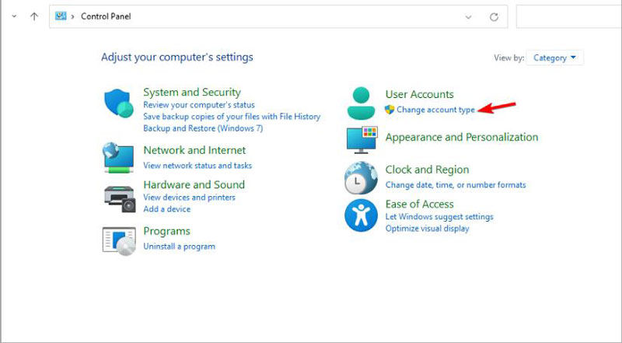Open Save backup copies with File History
622x343 pixels.
pos(232,117)
